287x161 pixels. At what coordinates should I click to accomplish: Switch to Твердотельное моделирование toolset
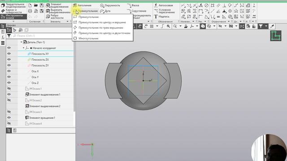pos(13,5)
